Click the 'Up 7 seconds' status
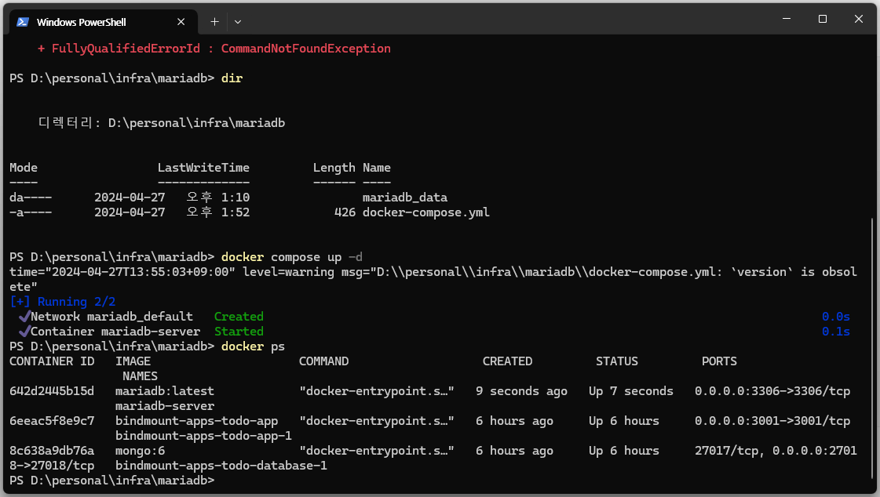880x497 pixels. click(631, 391)
